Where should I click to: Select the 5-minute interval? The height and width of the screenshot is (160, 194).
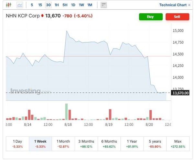click(x=32, y=5)
